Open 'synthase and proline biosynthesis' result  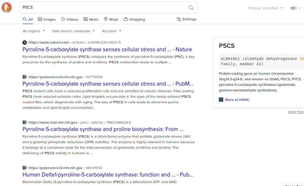103,129
